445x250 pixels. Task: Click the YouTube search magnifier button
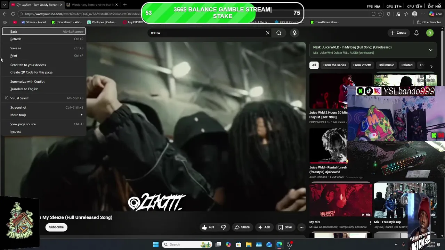[x=279, y=33]
